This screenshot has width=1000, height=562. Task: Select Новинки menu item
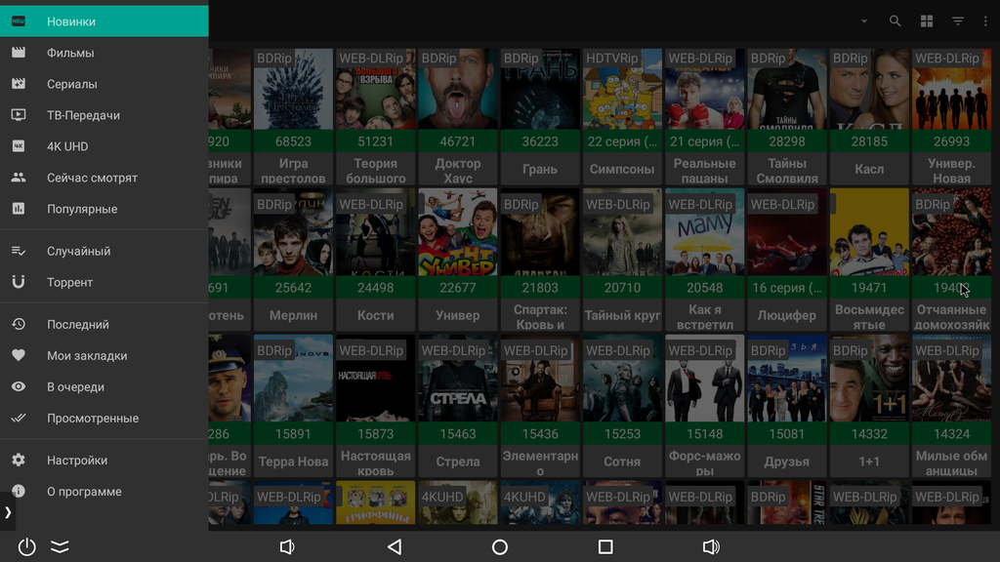(x=104, y=21)
